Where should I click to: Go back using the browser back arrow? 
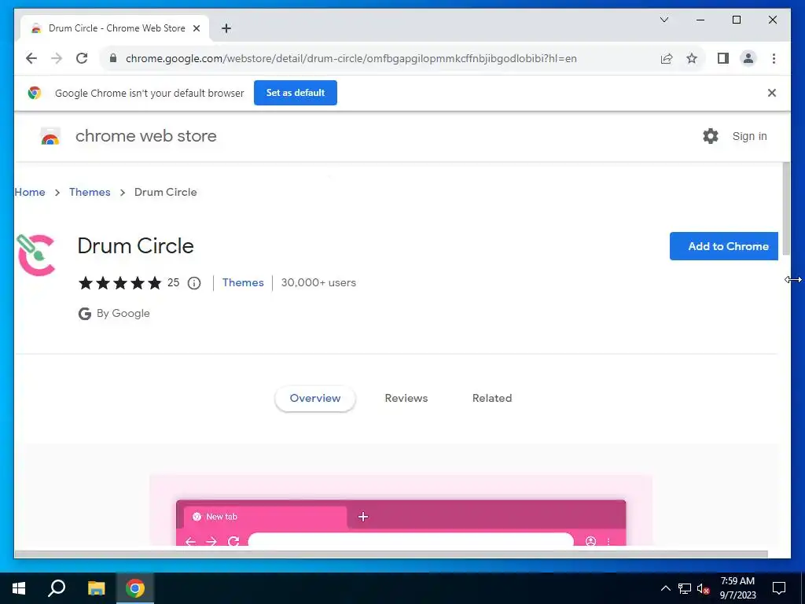(x=31, y=58)
